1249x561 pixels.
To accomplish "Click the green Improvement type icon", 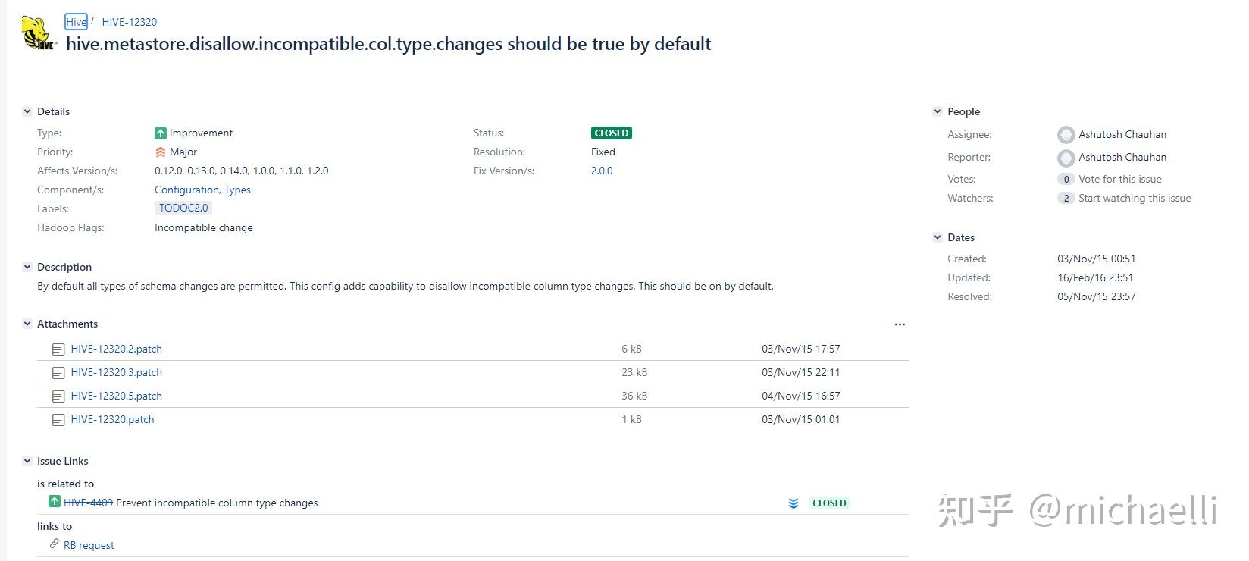I will [x=161, y=133].
